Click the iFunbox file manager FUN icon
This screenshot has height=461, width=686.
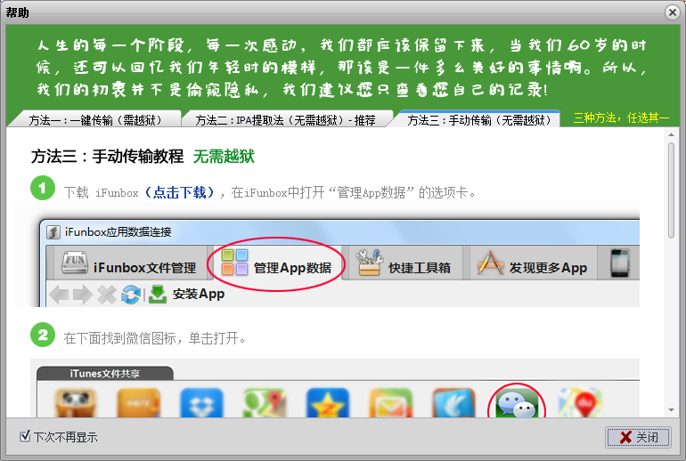(74, 263)
